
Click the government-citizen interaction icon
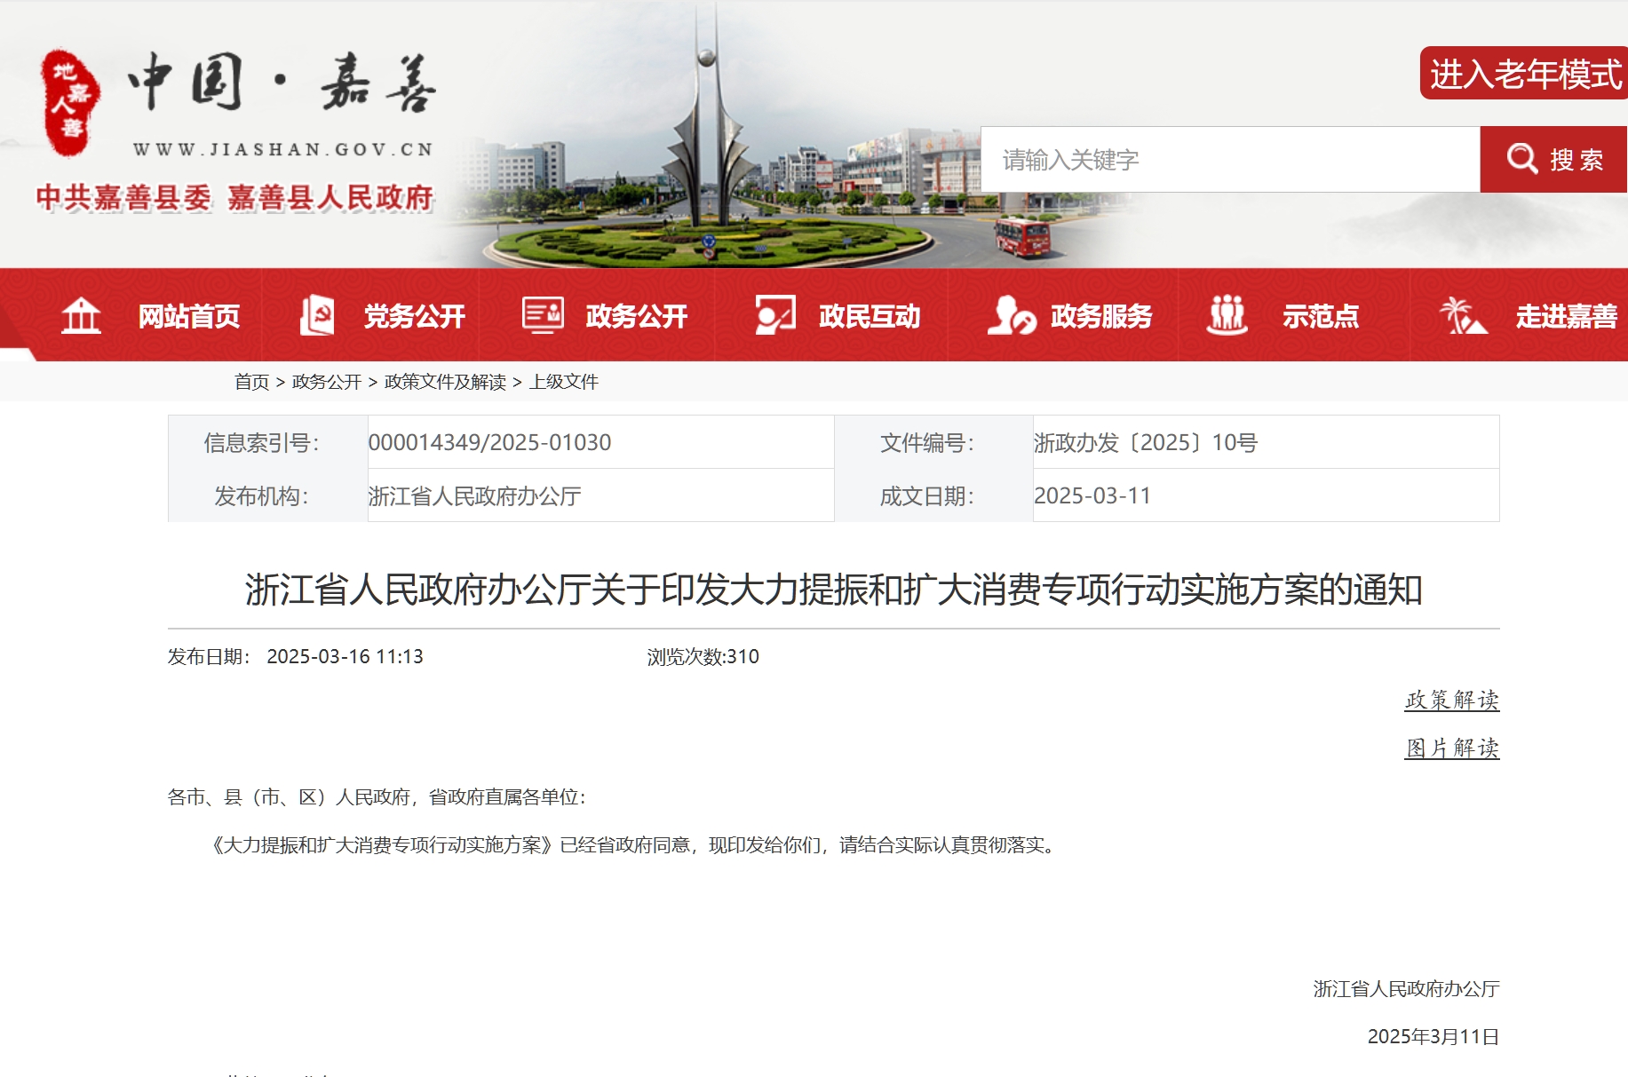tap(774, 315)
